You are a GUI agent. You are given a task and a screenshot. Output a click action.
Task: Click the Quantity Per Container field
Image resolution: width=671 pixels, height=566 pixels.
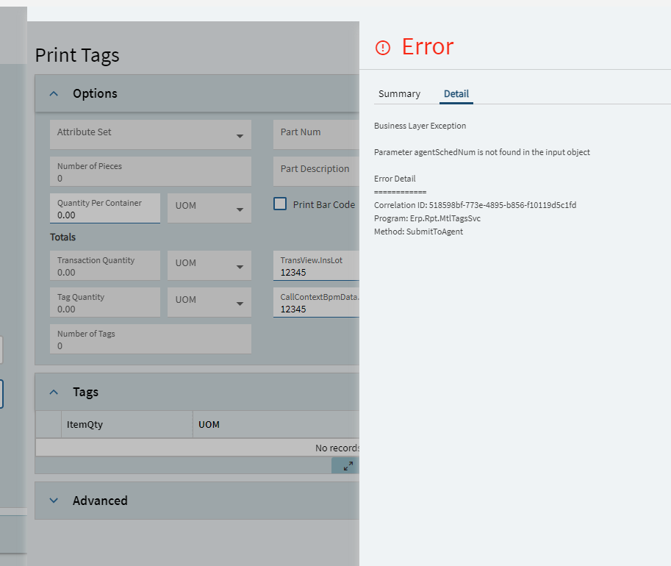105,208
